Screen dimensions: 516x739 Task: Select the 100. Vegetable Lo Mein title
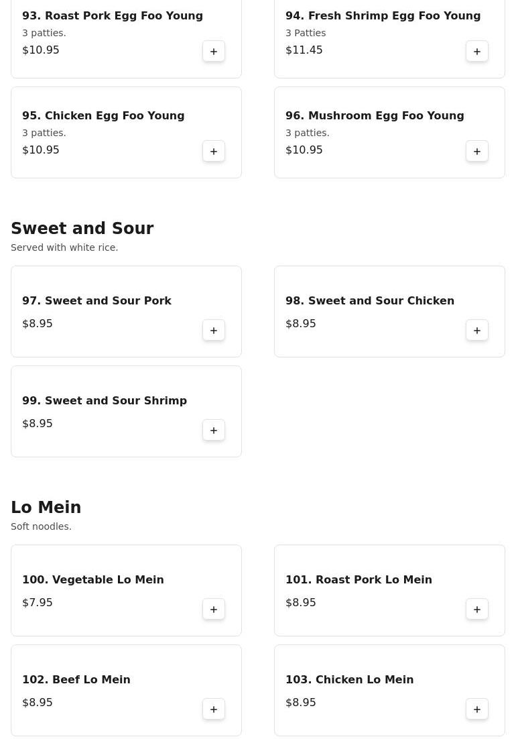click(x=92, y=580)
